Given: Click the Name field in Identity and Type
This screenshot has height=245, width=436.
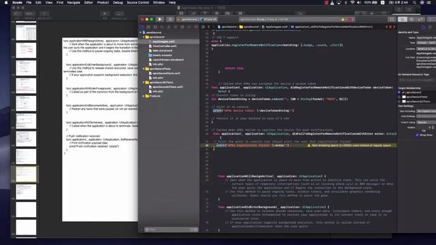Looking at the screenshot, I should (x=426, y=38).
